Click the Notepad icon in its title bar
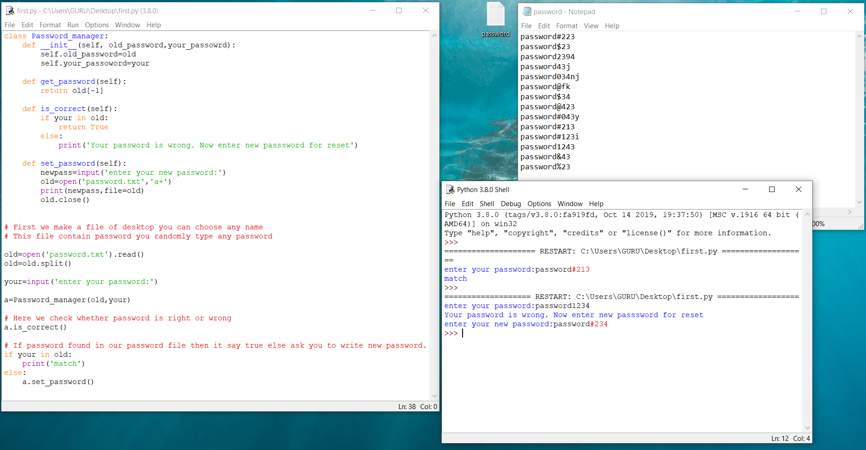 pyautogui.click(x=527, y=11)
